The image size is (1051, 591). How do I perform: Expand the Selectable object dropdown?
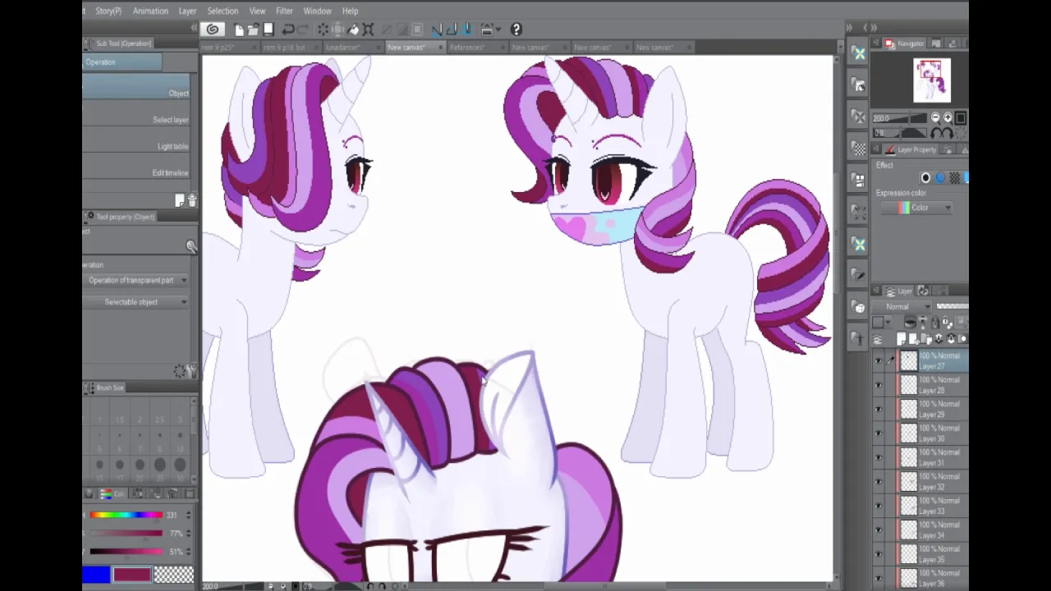click(137, 302)
